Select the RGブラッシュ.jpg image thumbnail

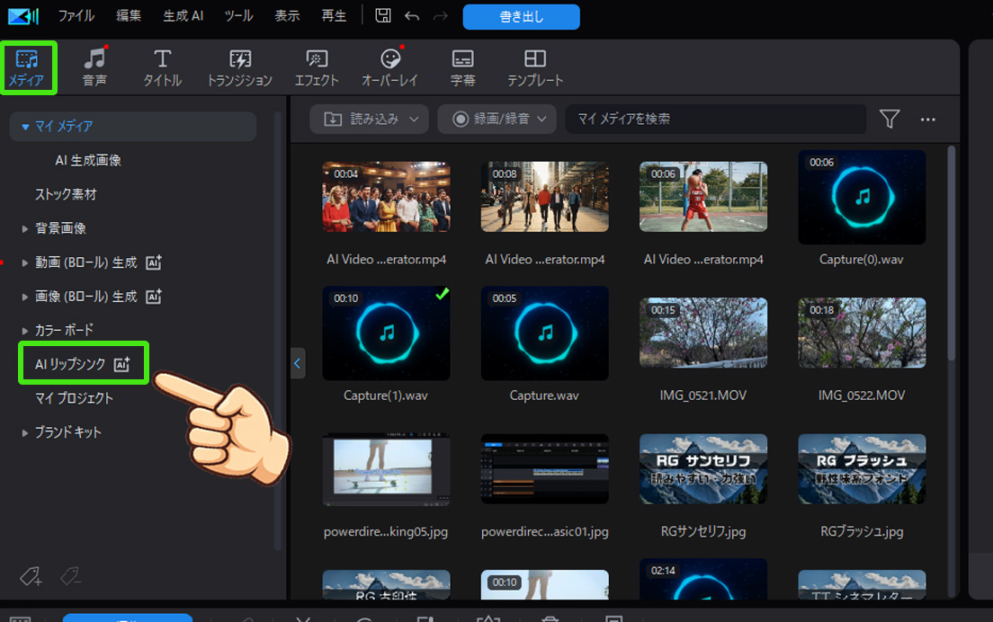click(x=862, y=469)
